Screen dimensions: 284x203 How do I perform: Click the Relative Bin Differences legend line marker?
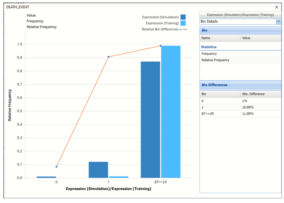(183, 29)
